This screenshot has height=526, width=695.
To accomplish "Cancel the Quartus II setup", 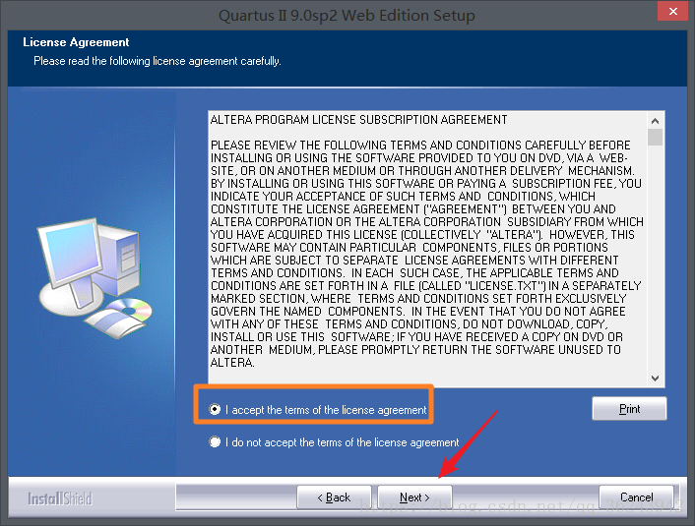I will [637, 497].
